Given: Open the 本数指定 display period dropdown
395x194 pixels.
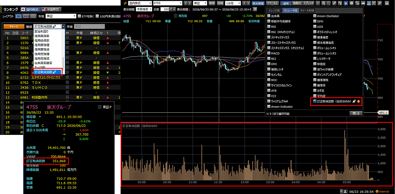Looking at the screenshot, I should coord(144,9).
